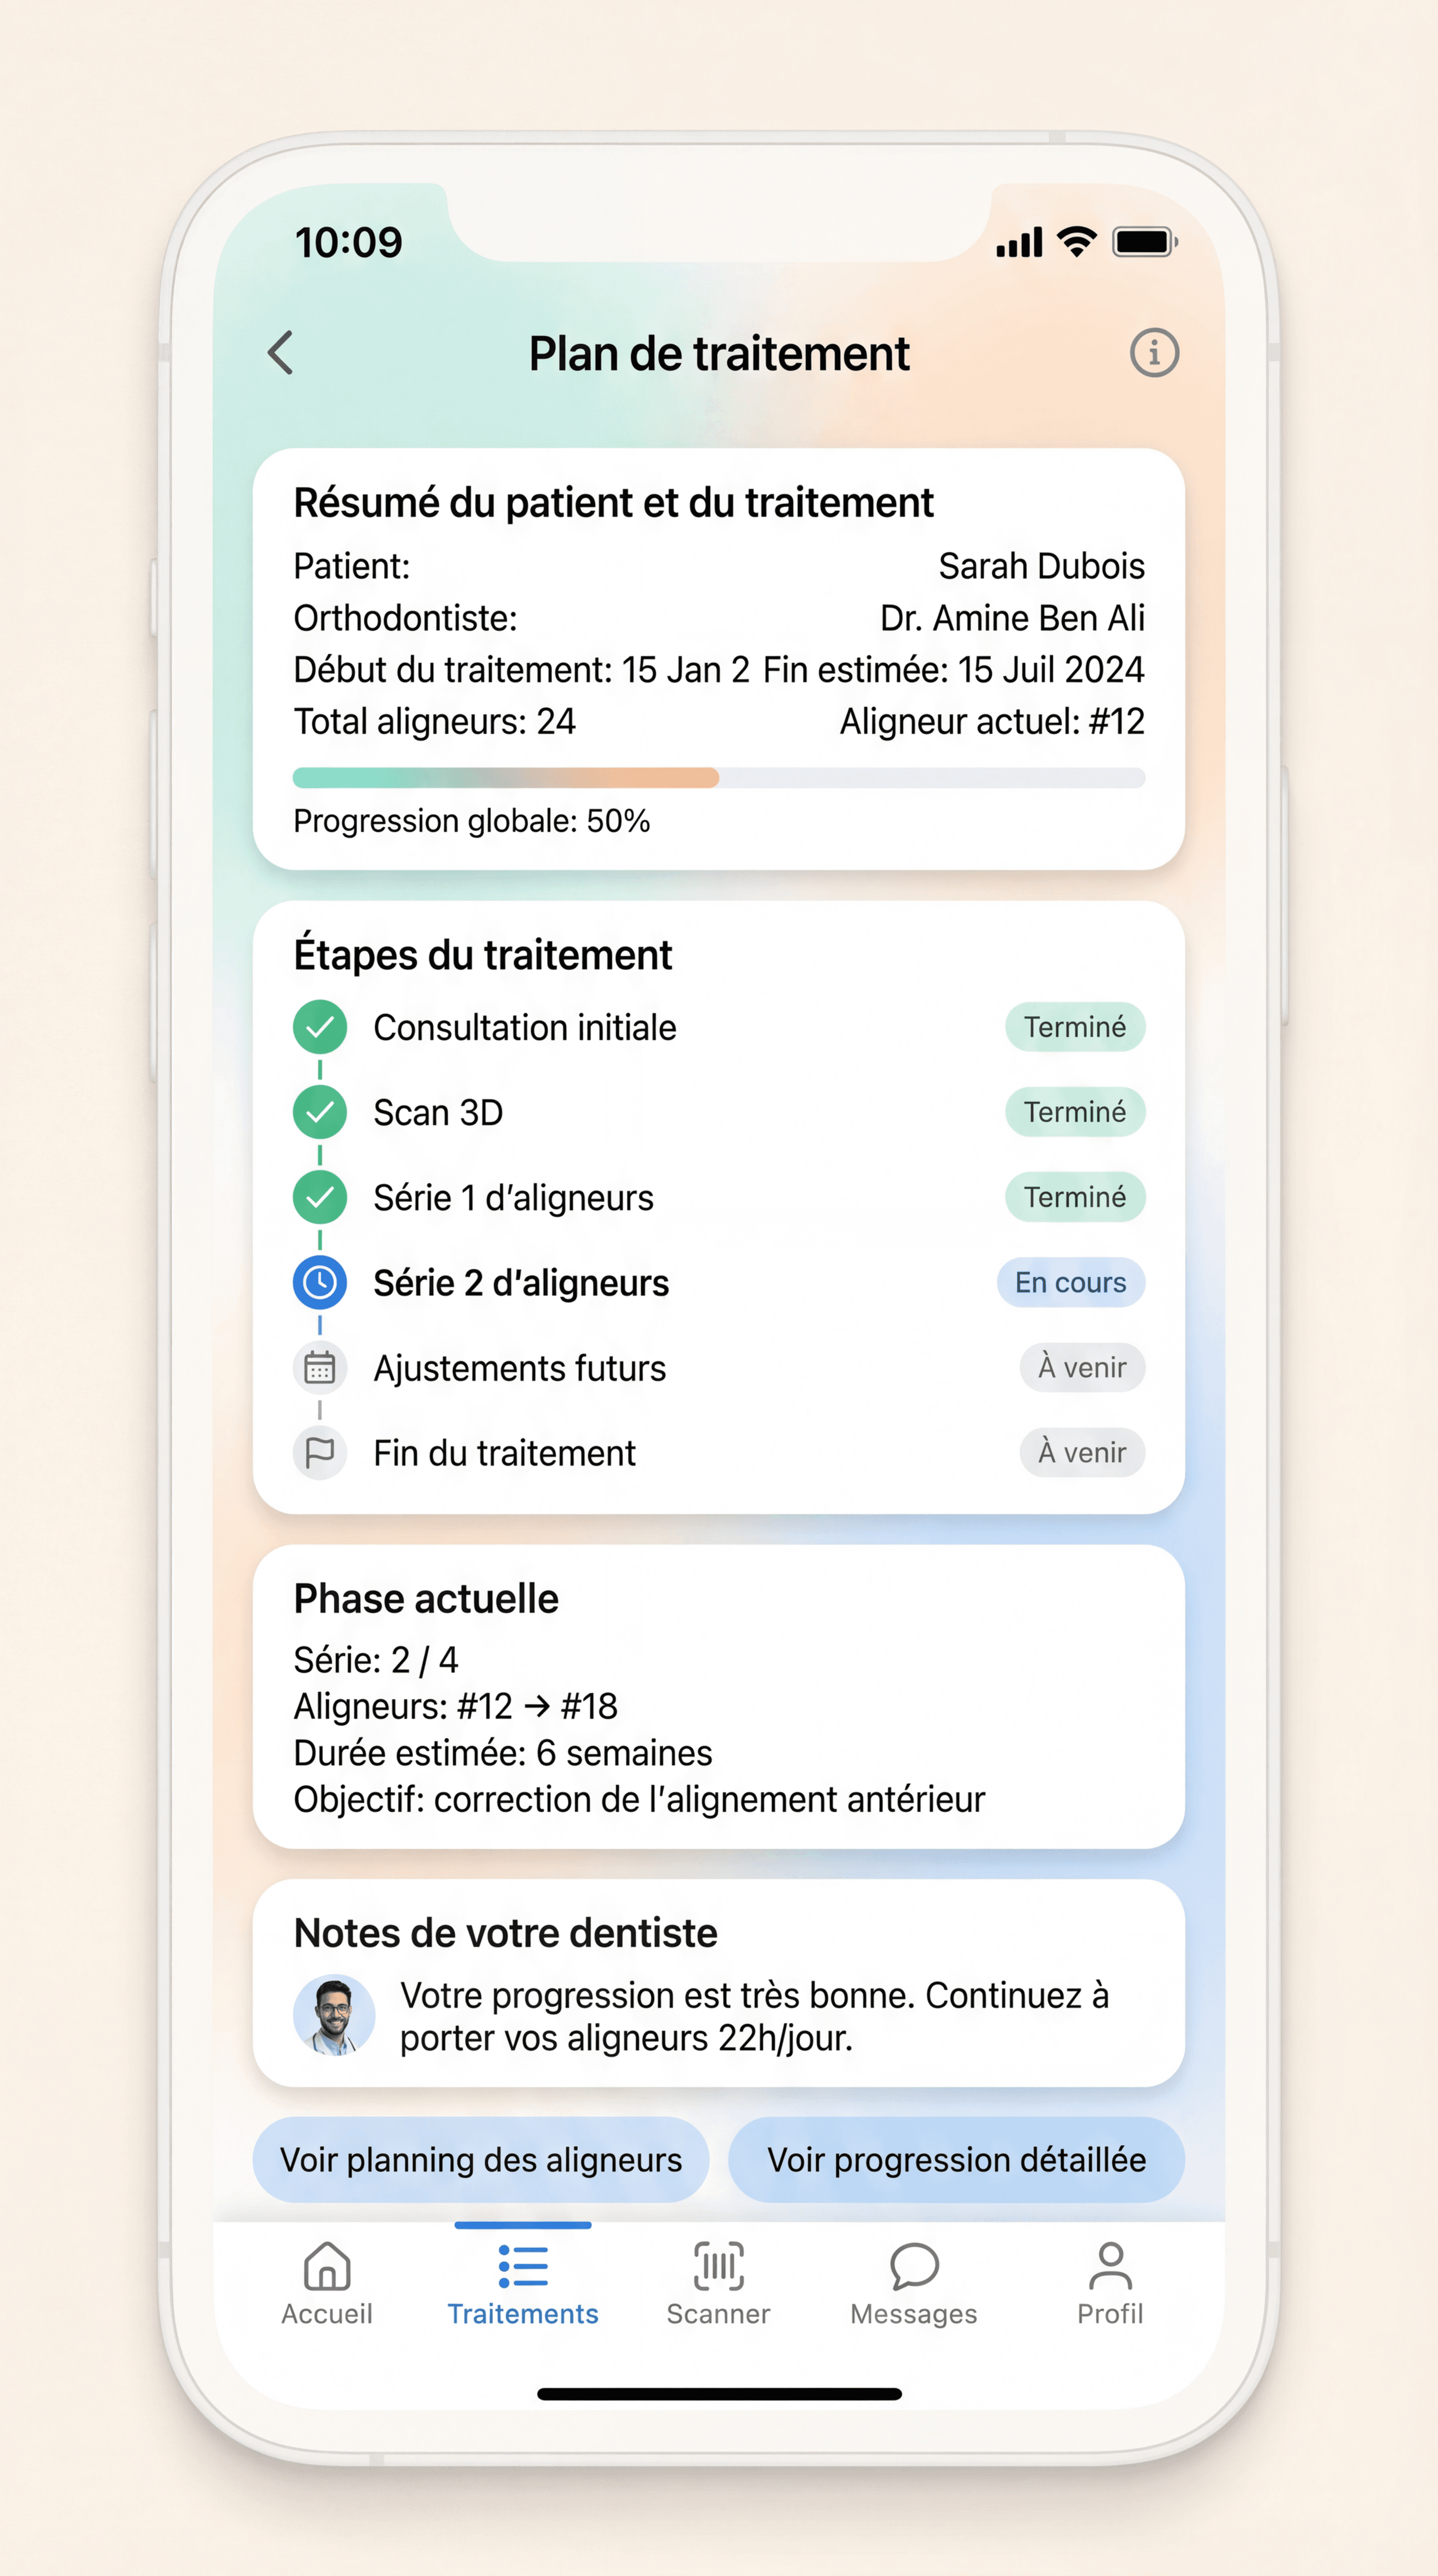1438x2576 pixels.
Task: Go to the Profil person icon
Action: point(1110,2266)
